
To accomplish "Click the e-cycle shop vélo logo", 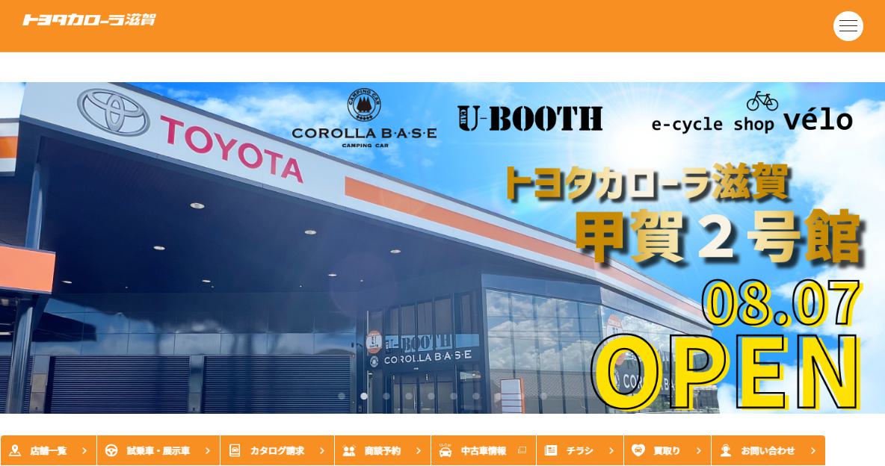I will [x=752, y=113].
